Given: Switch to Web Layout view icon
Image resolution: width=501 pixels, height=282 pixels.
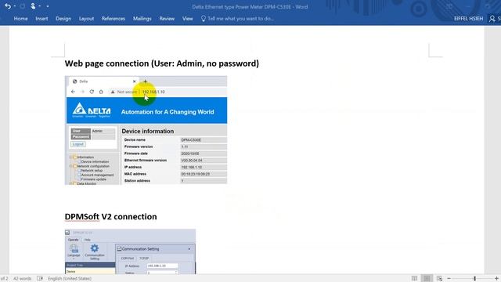Looking at the screenshot, I should click(x=439, y=279).
